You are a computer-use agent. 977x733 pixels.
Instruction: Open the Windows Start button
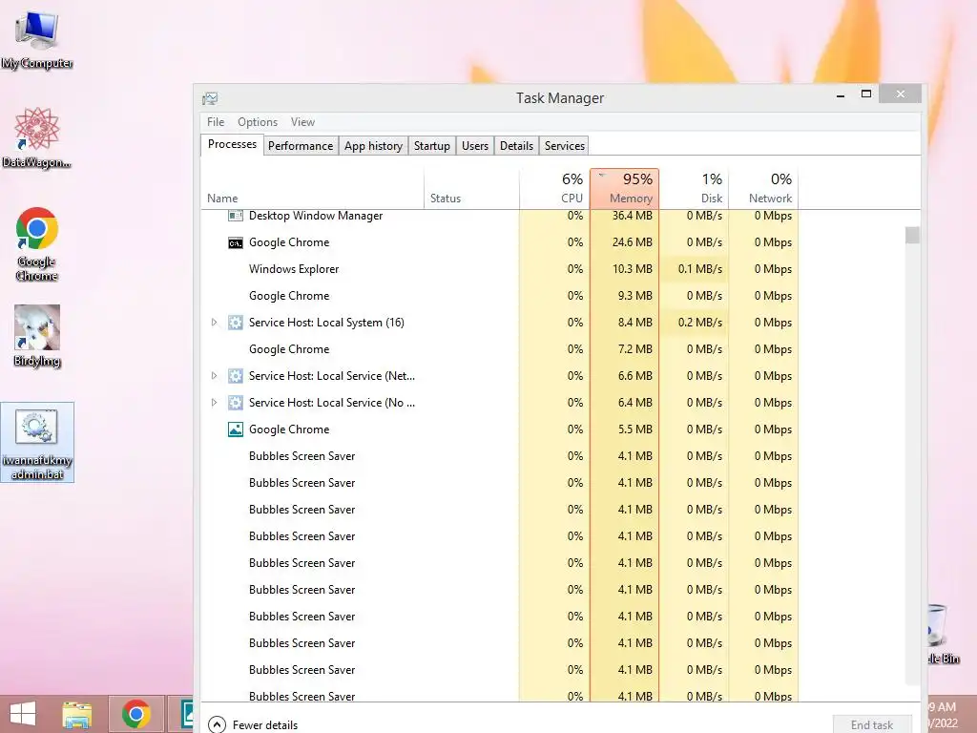[x=23, y=714]
